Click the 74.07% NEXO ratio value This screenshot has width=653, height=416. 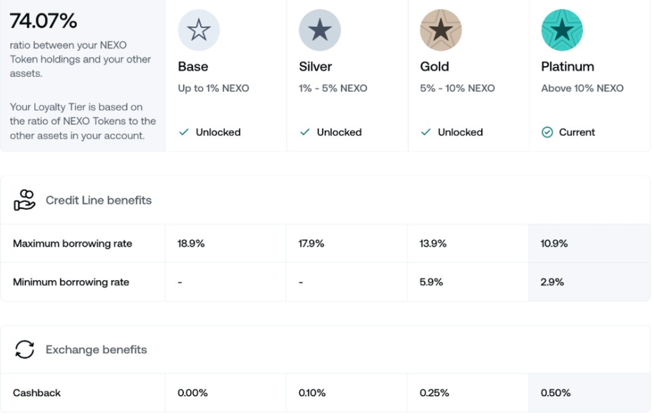[x=44, y=21]
